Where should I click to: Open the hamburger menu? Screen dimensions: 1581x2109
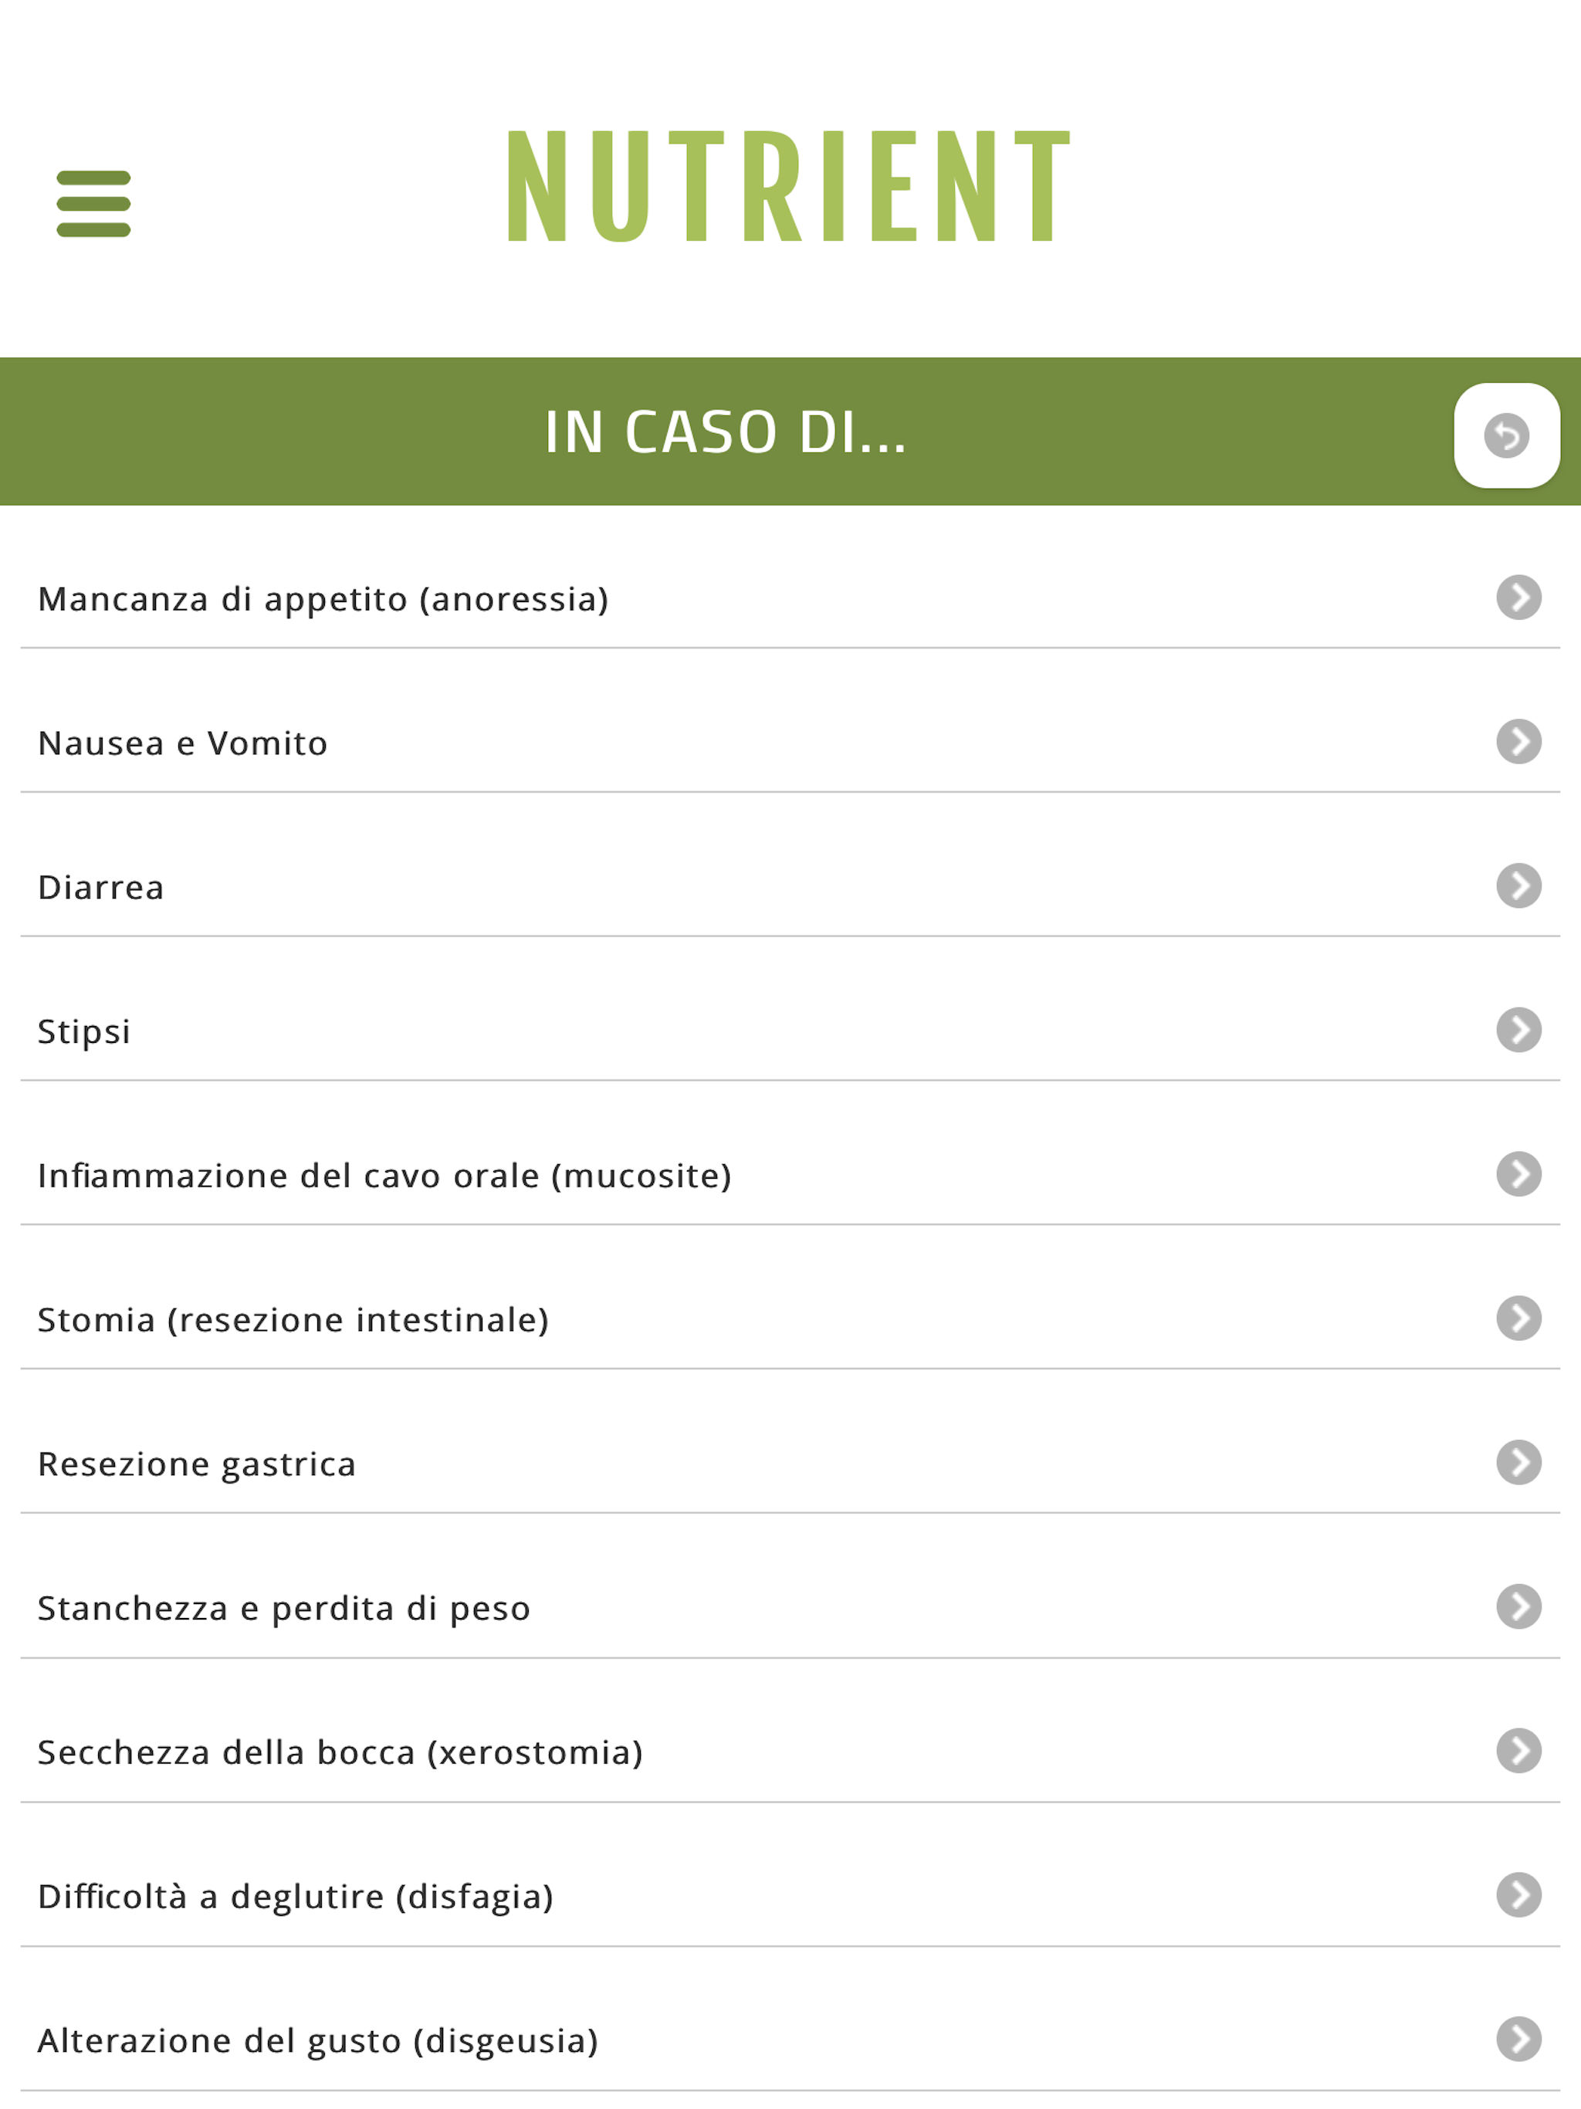click(93, 203)
